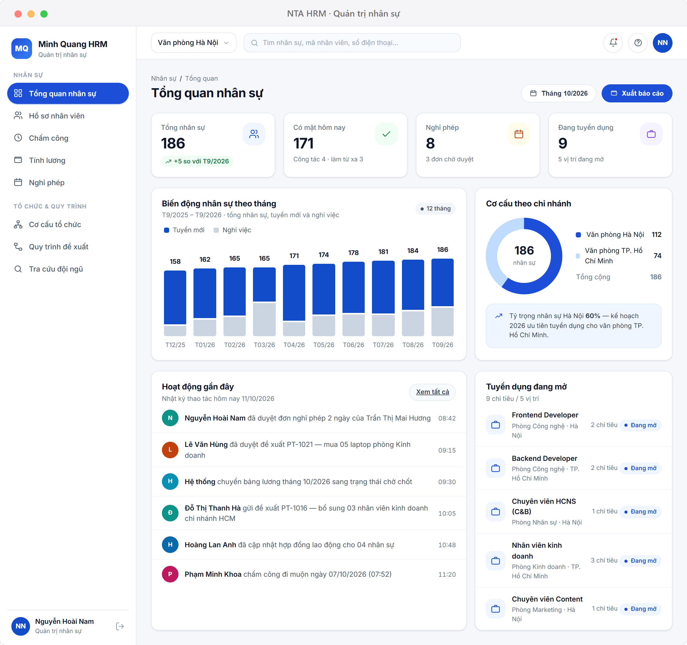Click the Tuyển mới legend swatch
Image resolution: width=687 pixels, height=645 pixels.
tap(166, 230)
